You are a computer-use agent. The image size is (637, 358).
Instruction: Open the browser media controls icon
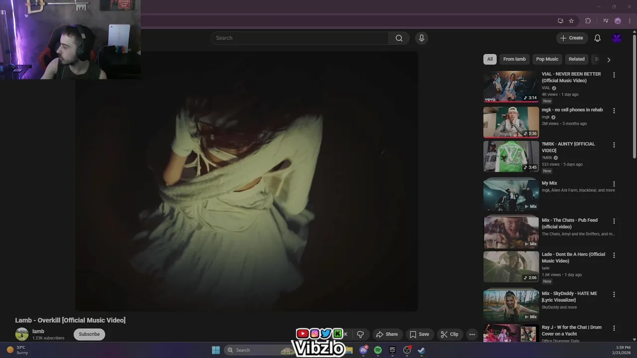(606, 21)
